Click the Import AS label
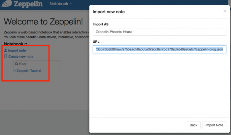This screenshot has width=231, height=135. [101, 24]
